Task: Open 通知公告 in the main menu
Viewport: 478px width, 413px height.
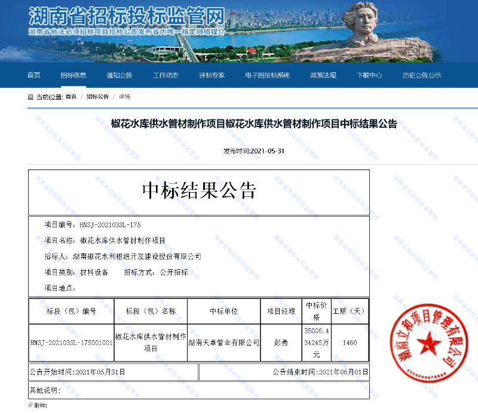Action: click(119, 75)
